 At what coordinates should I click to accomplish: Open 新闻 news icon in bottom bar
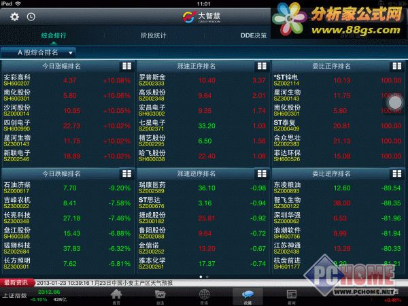292,296
